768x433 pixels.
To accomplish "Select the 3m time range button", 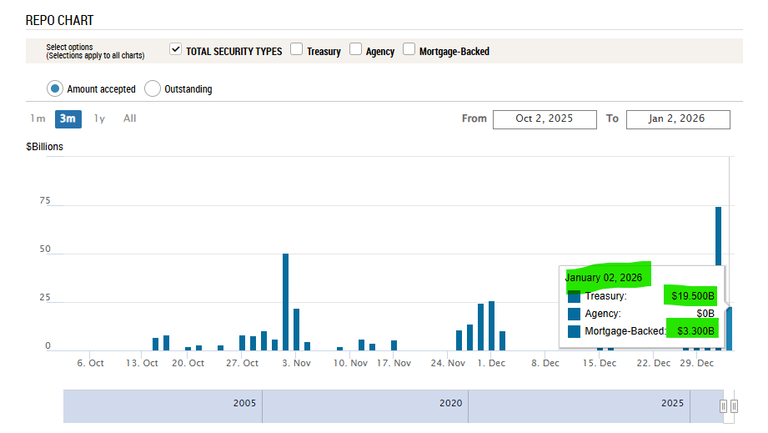I will [x=68, y=118].
